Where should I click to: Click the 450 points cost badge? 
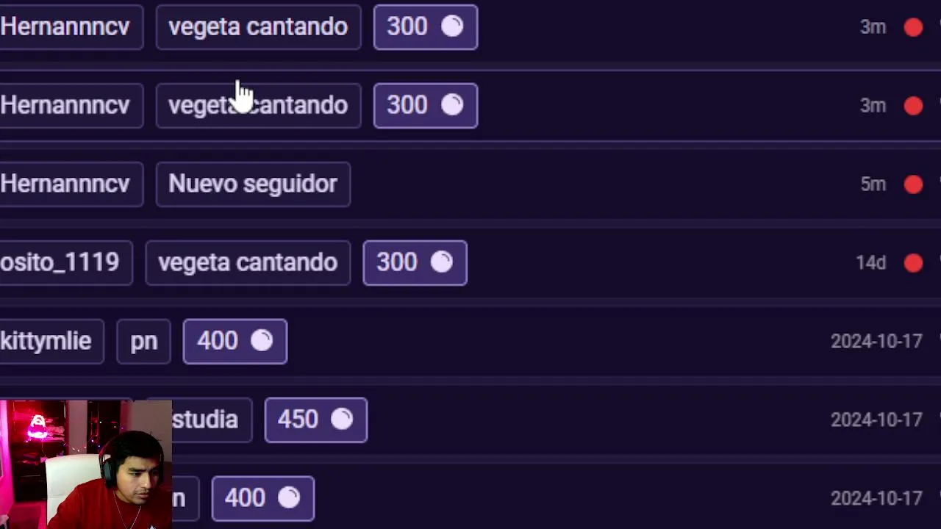(315, 420)
